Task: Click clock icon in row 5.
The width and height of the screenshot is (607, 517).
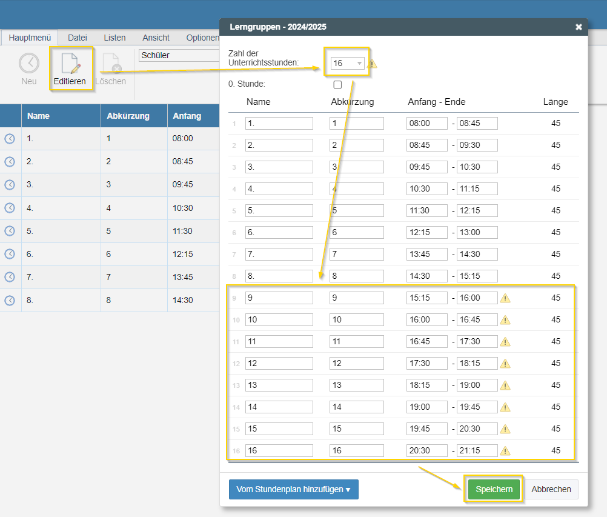Action: [x=10, y=231]
